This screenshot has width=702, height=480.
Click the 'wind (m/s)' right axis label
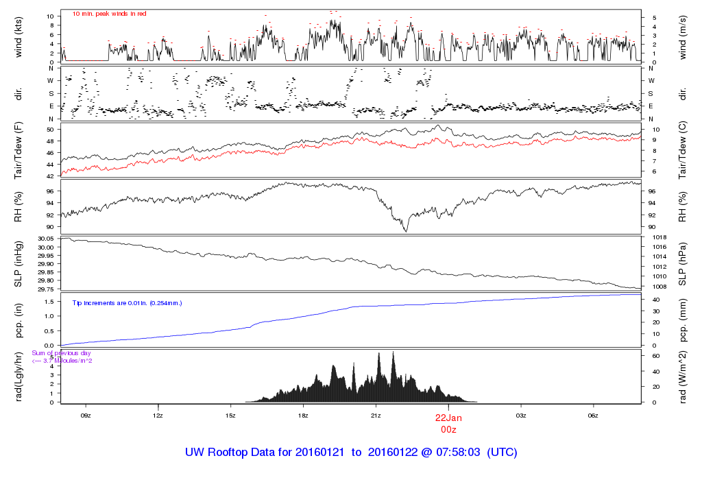[x=682, y=38]
